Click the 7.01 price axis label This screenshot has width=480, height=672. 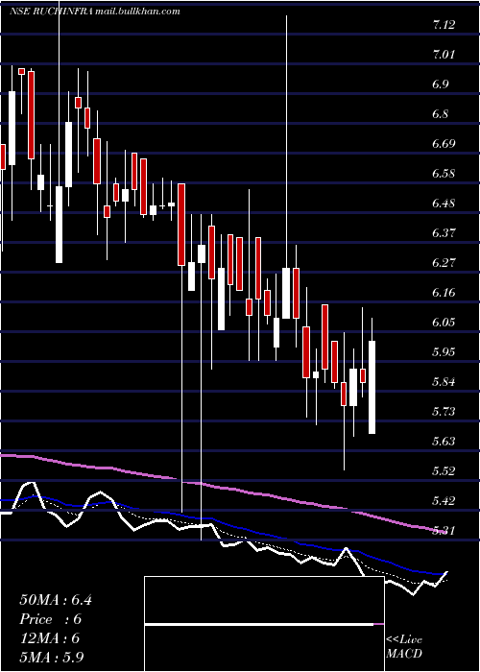pos(444,55)
